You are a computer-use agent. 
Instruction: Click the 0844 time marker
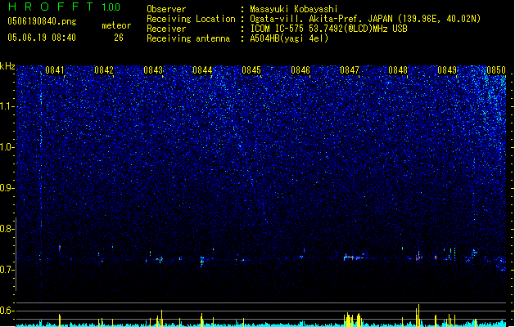[x=202, y=70]
